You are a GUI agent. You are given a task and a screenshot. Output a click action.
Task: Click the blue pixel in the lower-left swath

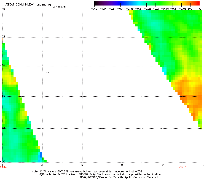click(41, 154)
